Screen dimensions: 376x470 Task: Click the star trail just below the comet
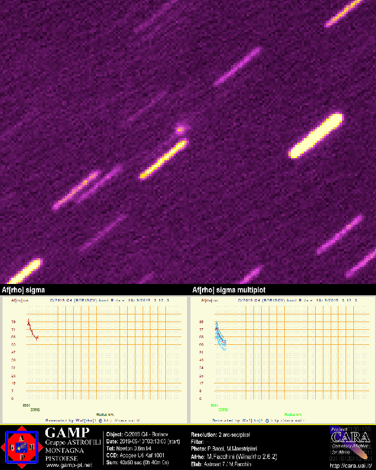(x=163, y=159)
